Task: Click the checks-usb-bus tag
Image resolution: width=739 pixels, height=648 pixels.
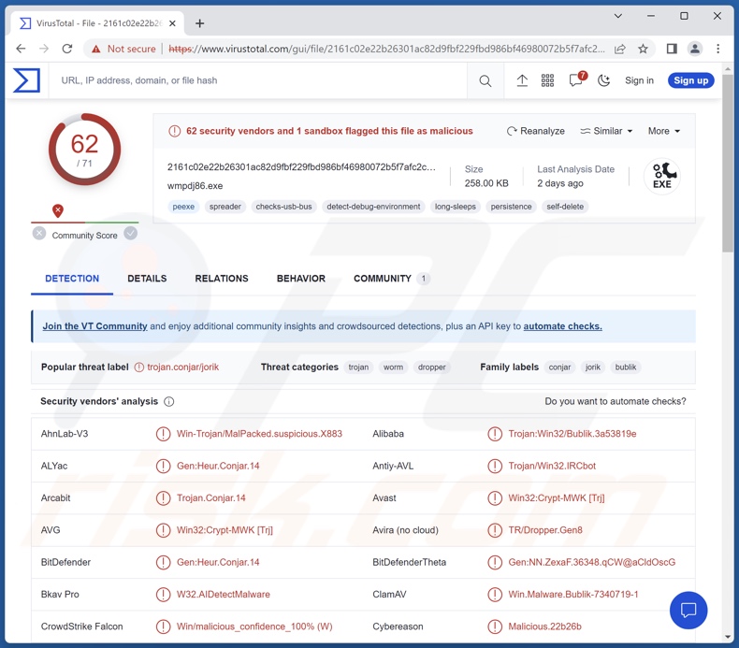Action: pos(283,207)
